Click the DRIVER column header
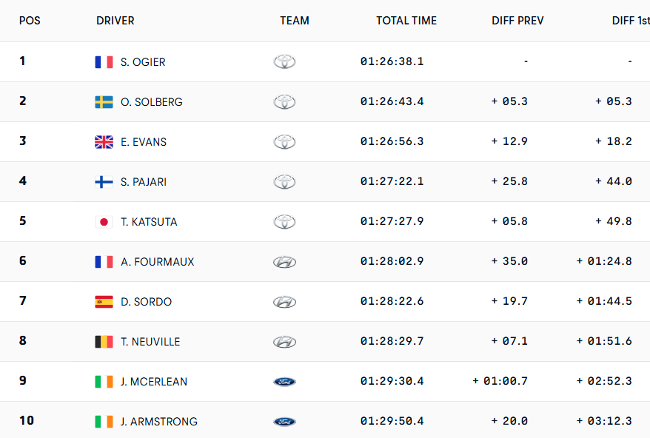The image size is (650, 438). tap(115, 21)
